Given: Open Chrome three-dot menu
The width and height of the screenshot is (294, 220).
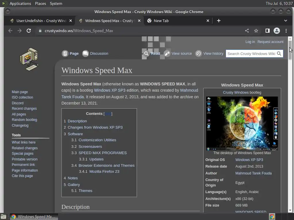Looking at the screenshot, I should 286,31.
